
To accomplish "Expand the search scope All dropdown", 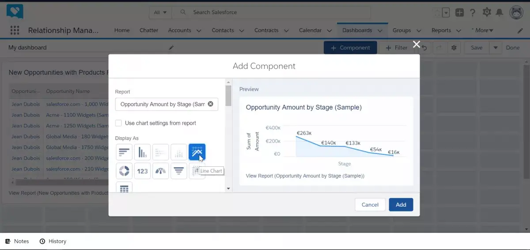I will point(160,12).
